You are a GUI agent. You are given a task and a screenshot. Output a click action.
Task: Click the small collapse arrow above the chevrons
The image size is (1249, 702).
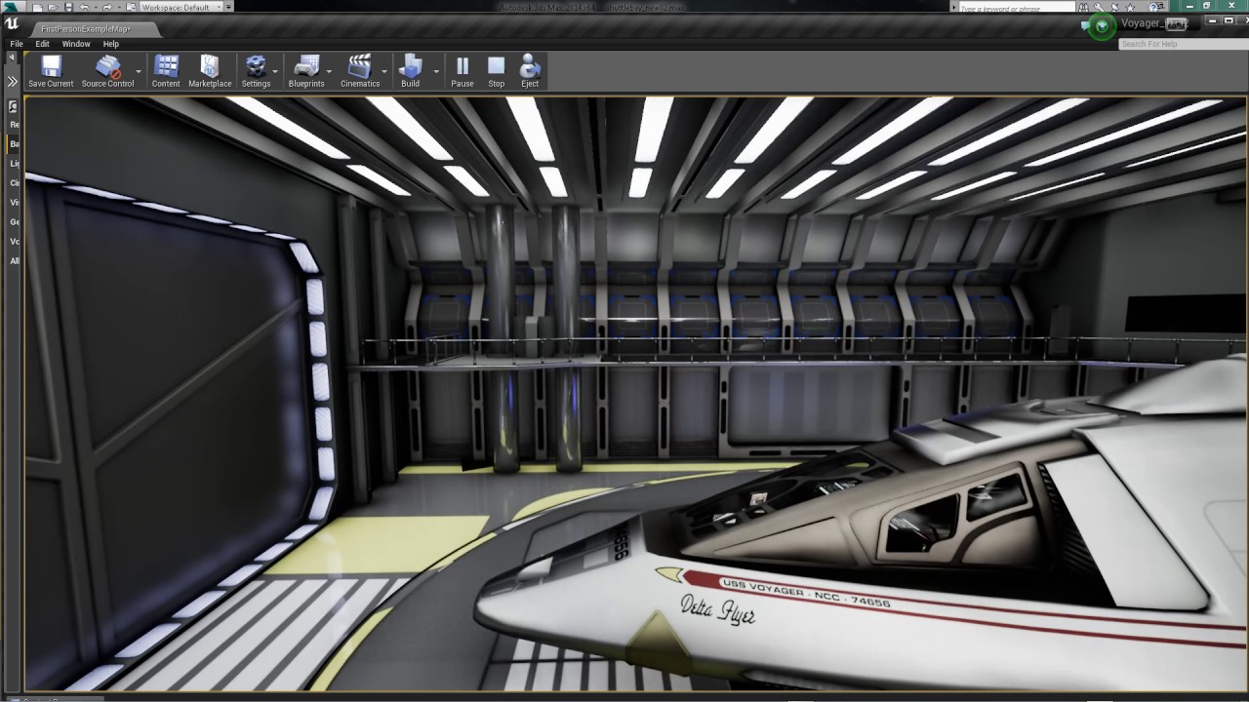12,58
